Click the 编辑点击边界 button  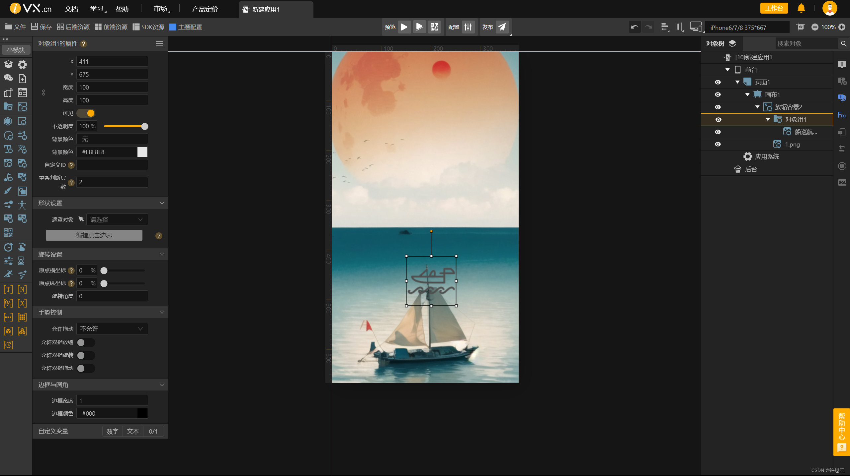point(94,235)
